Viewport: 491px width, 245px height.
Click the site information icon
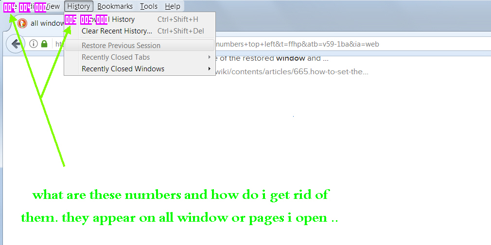coord(34,44)
